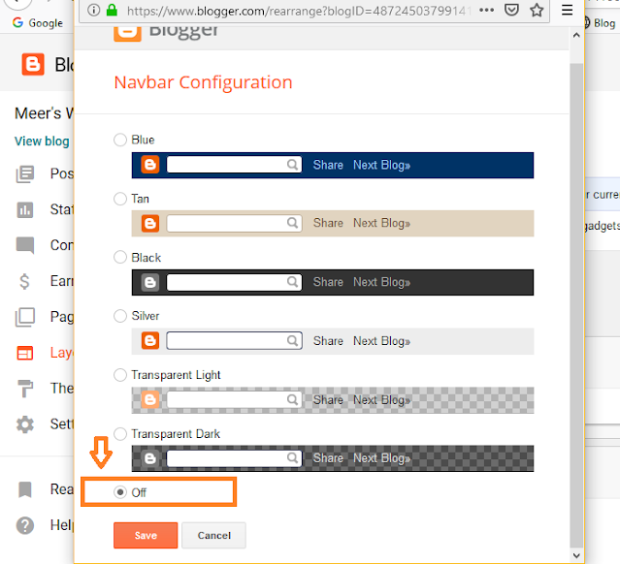Click the popup vertical scrollbar thumb
Screen dimensions: 620x564
[576, 306]
